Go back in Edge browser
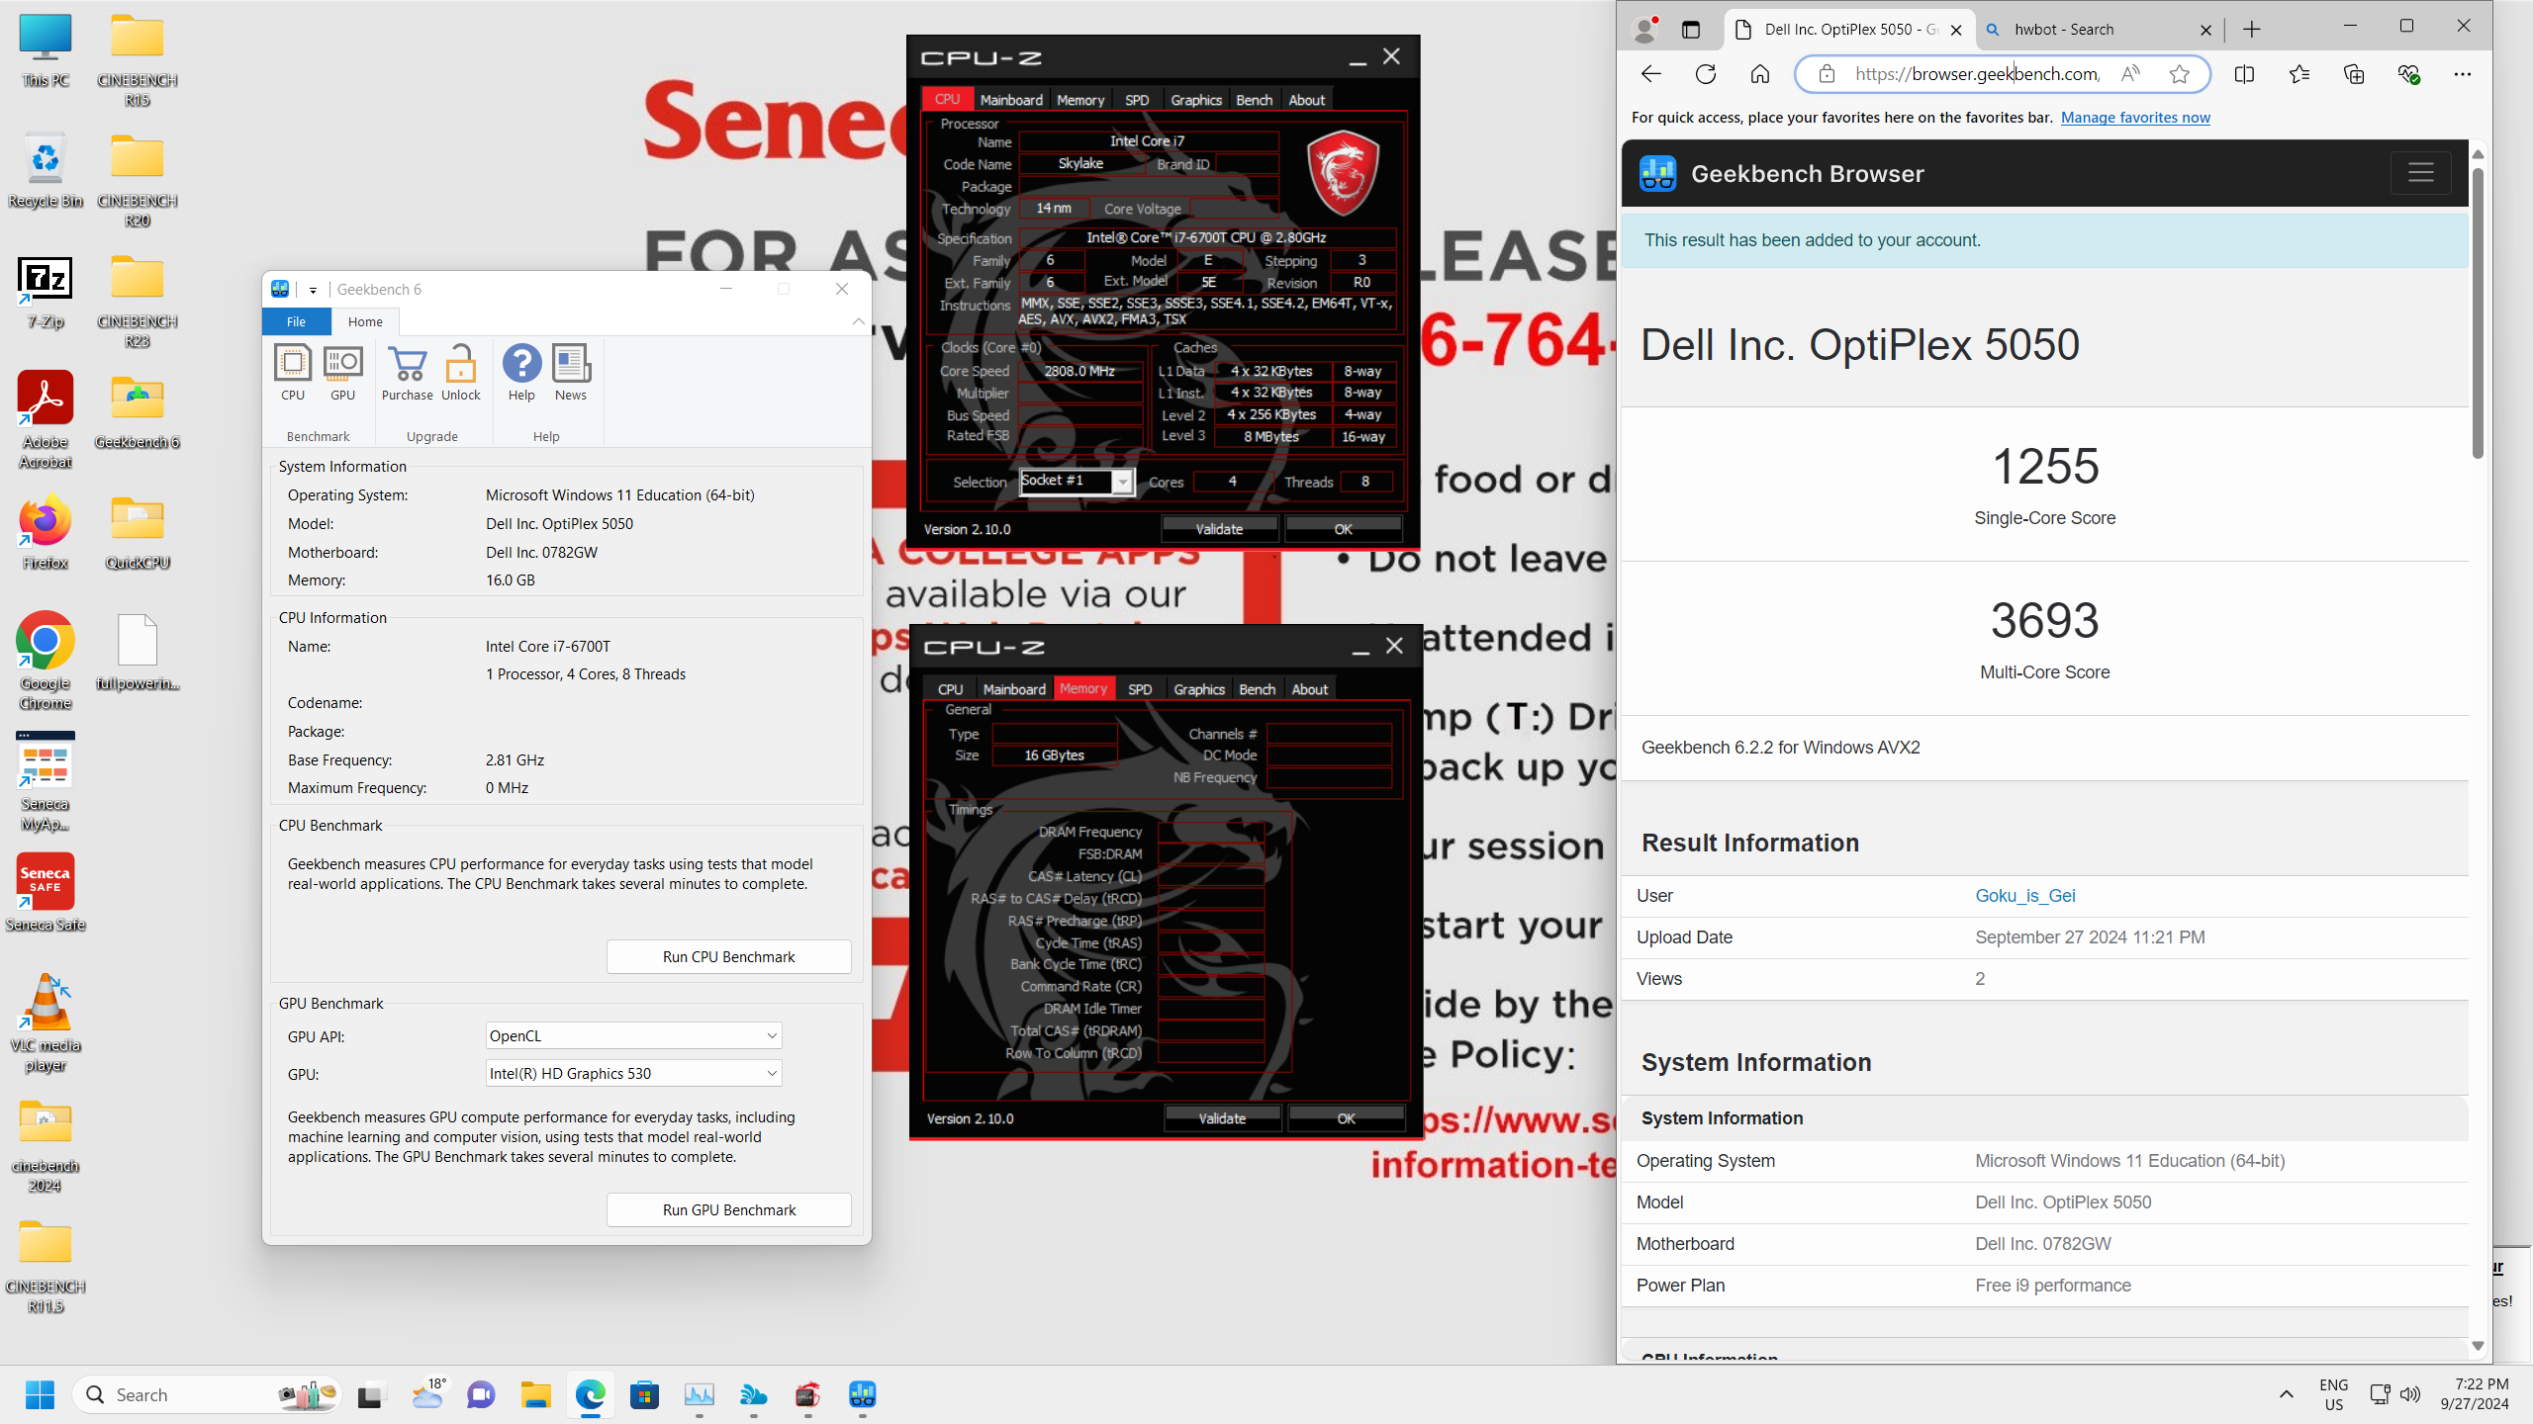The height and width of the screenshot is (1424, 2533). coord(1650,74)
